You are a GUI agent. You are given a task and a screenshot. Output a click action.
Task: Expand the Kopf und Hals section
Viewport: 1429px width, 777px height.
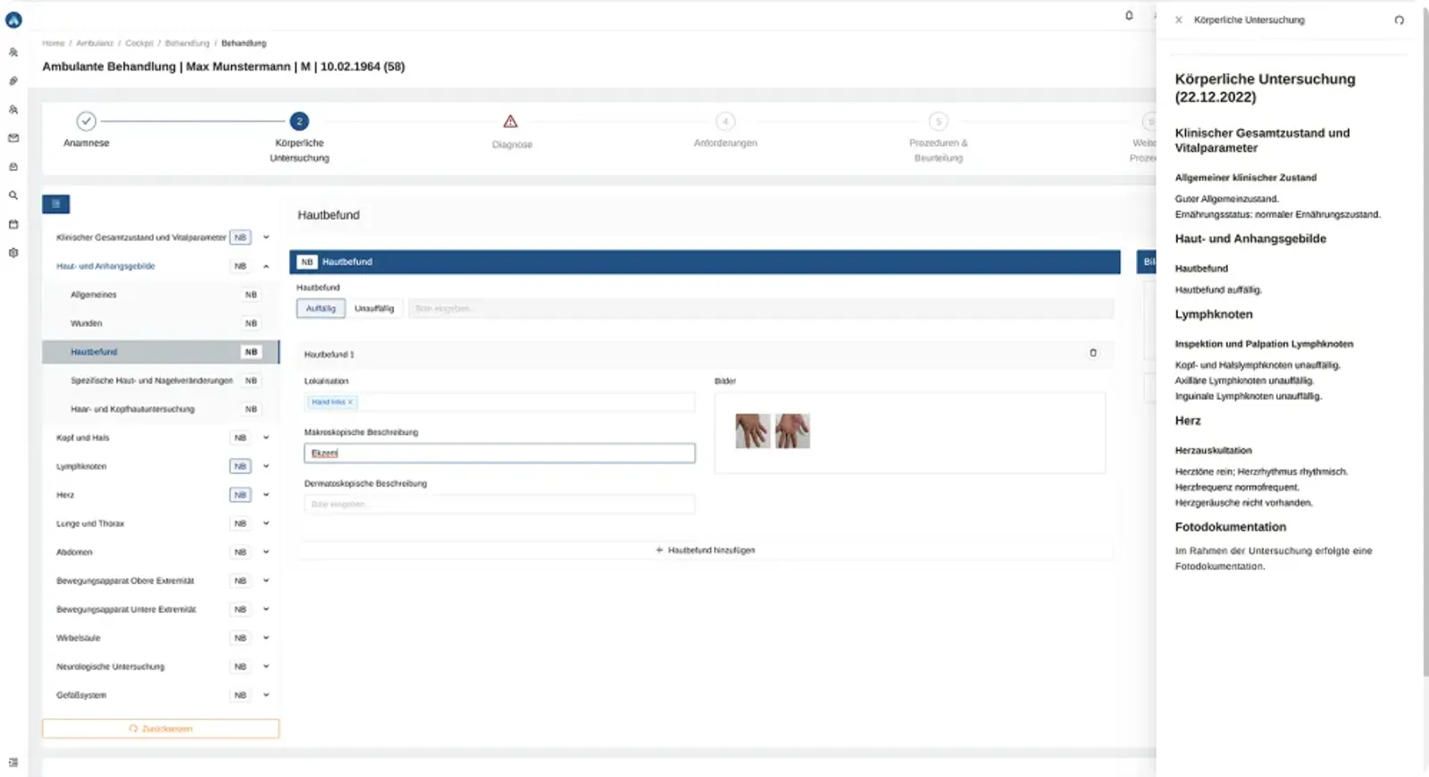tap(266, 438)
